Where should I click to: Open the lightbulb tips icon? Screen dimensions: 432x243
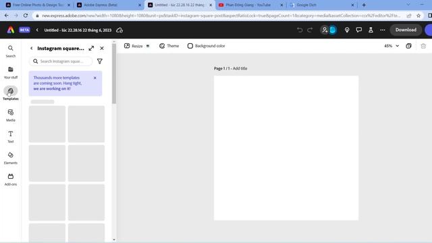(x=347, y=30)
